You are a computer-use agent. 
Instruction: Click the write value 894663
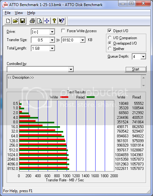[x=123, y=136]
